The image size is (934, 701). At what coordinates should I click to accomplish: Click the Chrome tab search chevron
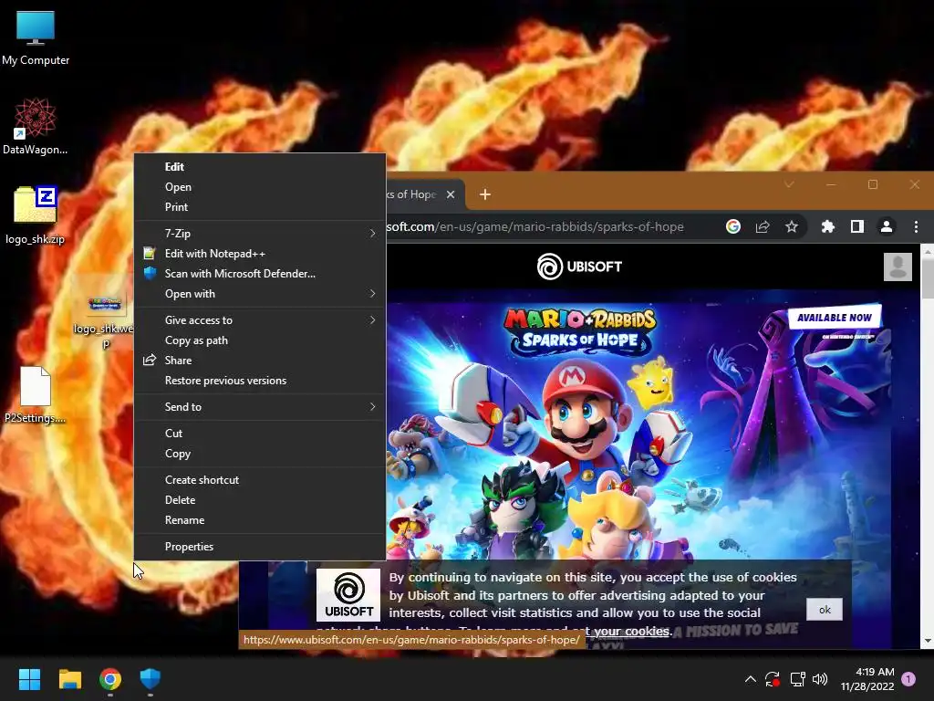pos(789,184)
